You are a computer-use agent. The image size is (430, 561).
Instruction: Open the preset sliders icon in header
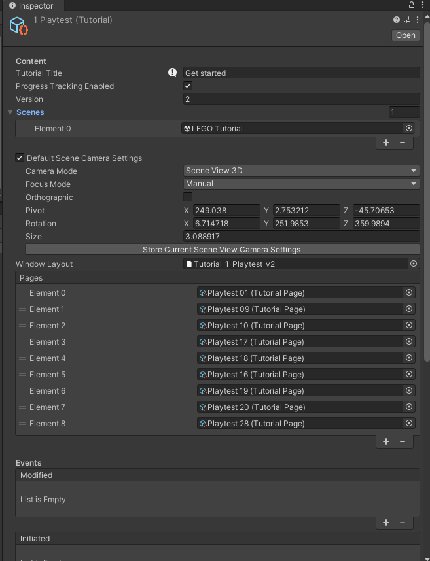click(407, 20)
